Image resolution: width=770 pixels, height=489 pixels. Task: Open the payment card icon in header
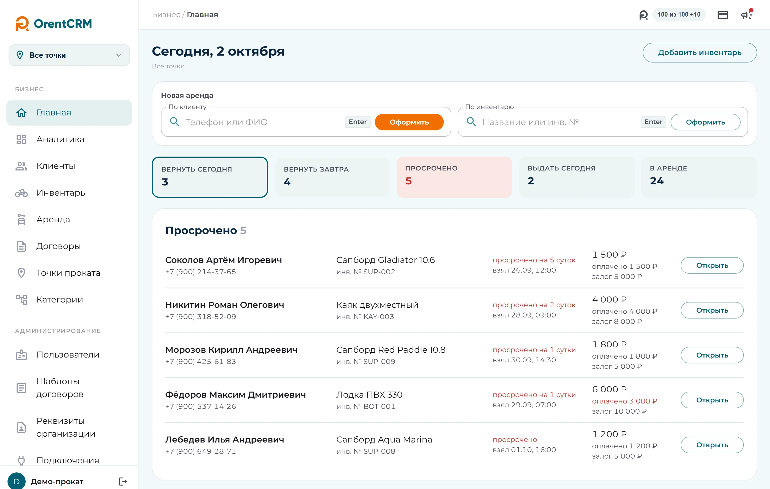point(723,15)
